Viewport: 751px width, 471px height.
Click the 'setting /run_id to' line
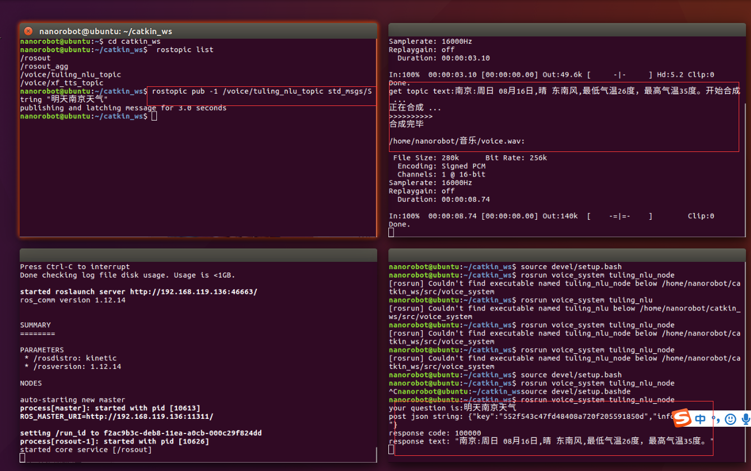point(141,433)
